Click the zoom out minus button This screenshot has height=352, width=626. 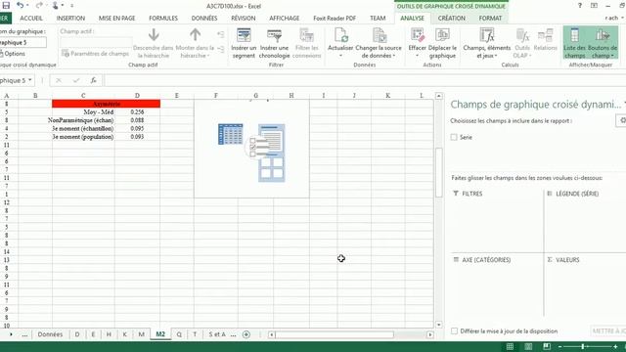point(560,346)
